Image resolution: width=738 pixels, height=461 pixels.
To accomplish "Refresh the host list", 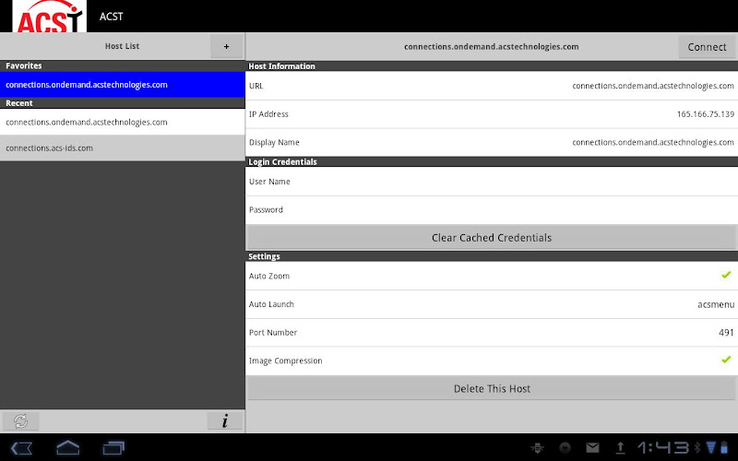I will tap(20, 420).
